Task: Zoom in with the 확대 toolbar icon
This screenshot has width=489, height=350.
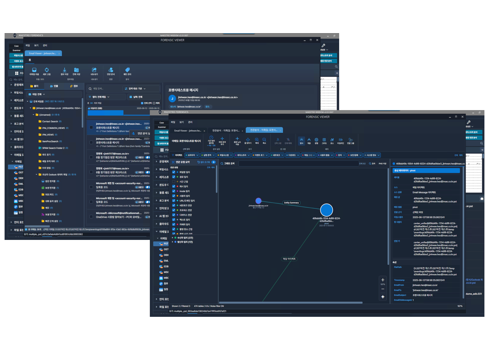Action: (257, 140)
